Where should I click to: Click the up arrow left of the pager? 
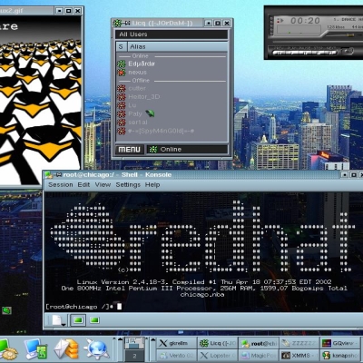tap(120, 340)
